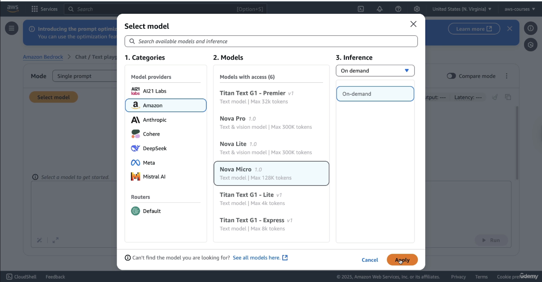Viewport: 542px width, 282px height.
Task: Toggle the Compare mode switch
Action: pyautogui.click(x=451, y=76)
